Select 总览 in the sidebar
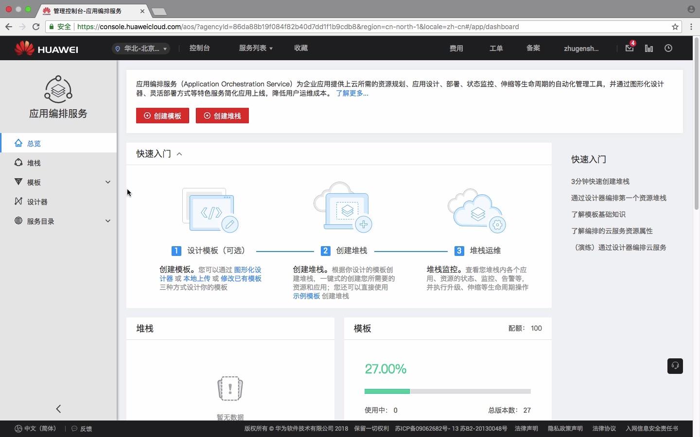Screen dimensions: 700x437 pos(58,143)
